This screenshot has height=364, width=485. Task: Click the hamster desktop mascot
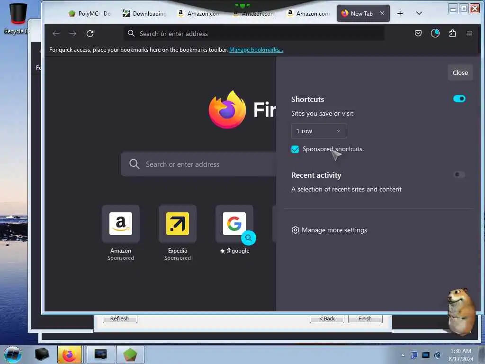(x=461, y=312)
